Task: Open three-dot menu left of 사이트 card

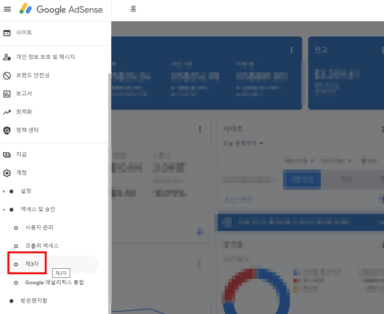Action: 200,129
